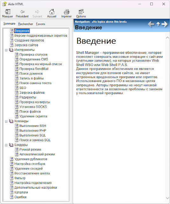The image size is (170, 204).
Task: Open the Автоматический режим topic
Action: [x=37, y=154]
